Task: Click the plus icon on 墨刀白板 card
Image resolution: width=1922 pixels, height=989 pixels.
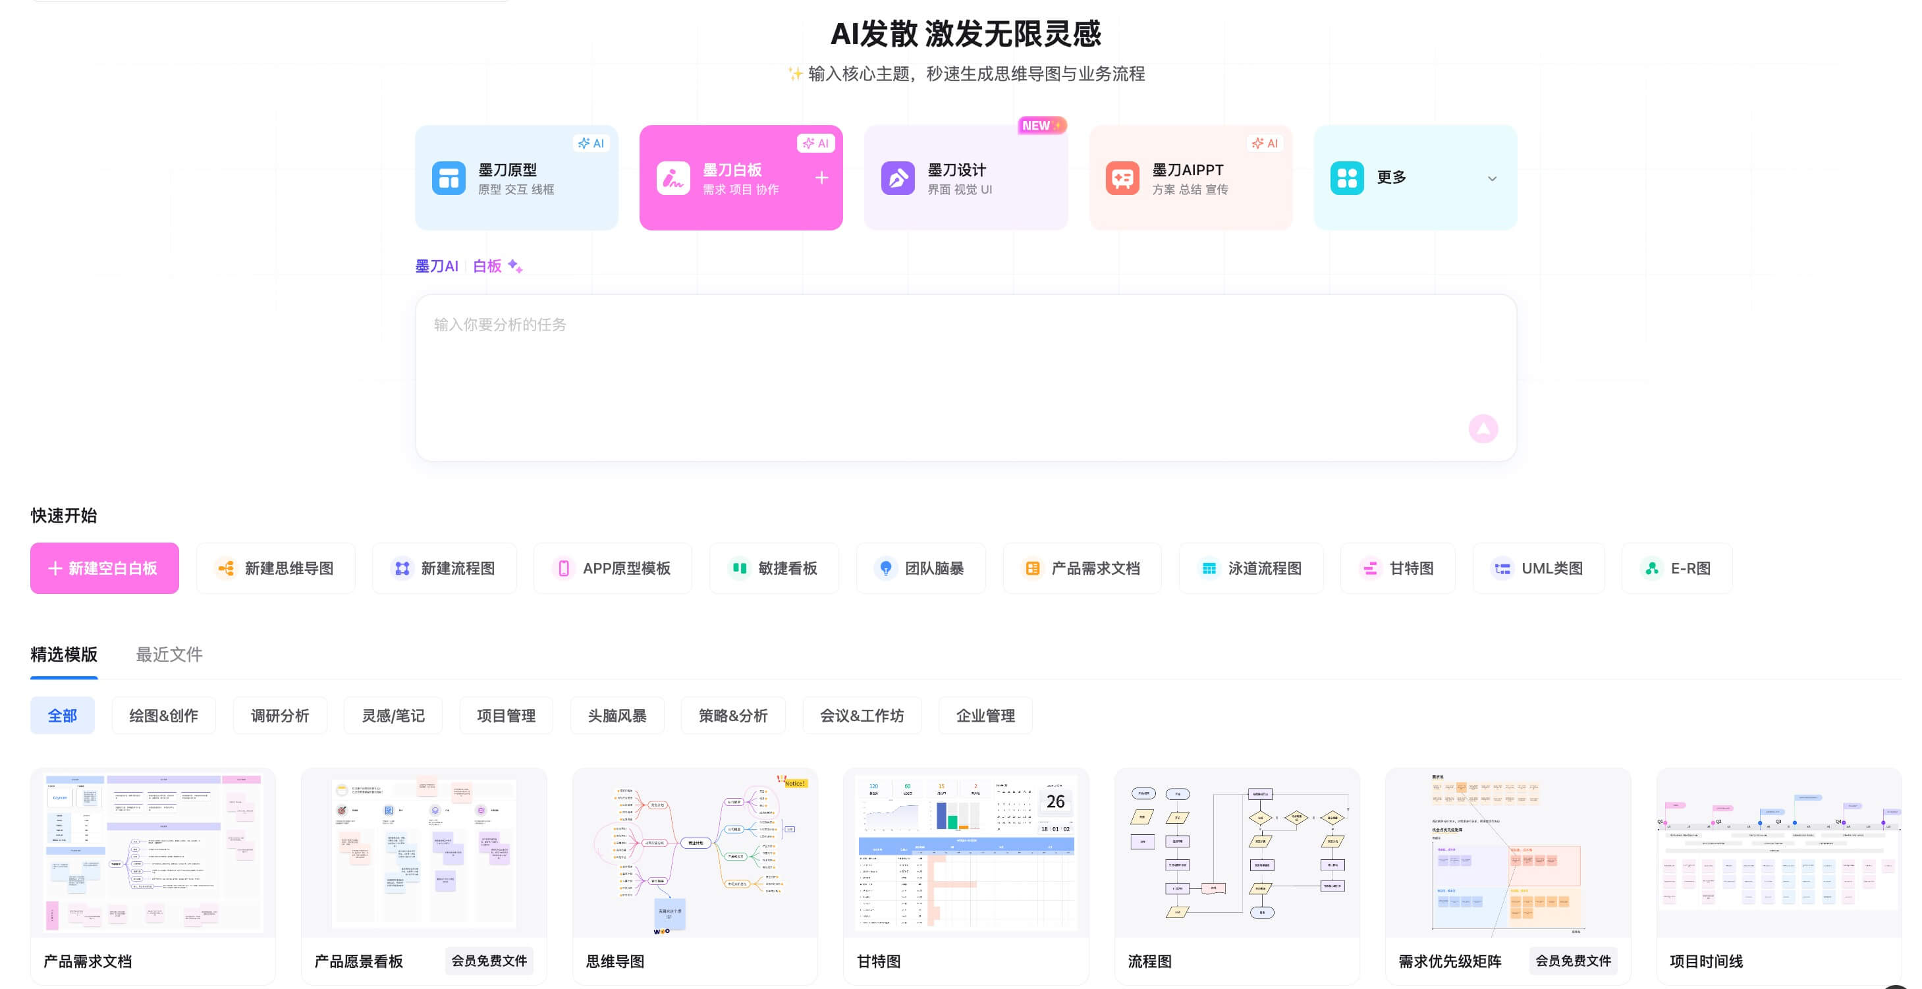Action: (821, 178)
